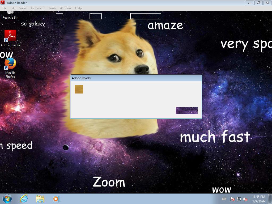Viewport: 272px width, 204px height.
Task: Open the Tools menu
Action: (52, 8)
